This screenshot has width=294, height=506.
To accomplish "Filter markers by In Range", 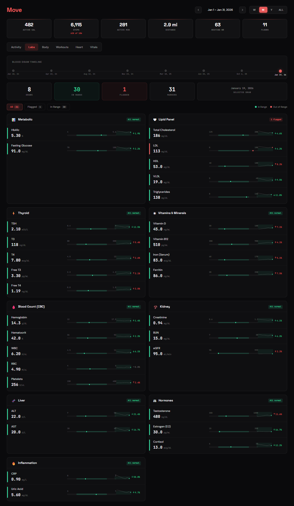I will 58,107.
